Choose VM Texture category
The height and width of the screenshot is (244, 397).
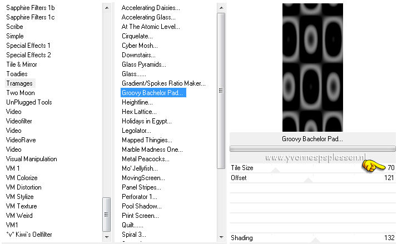(x=21, y=206)
